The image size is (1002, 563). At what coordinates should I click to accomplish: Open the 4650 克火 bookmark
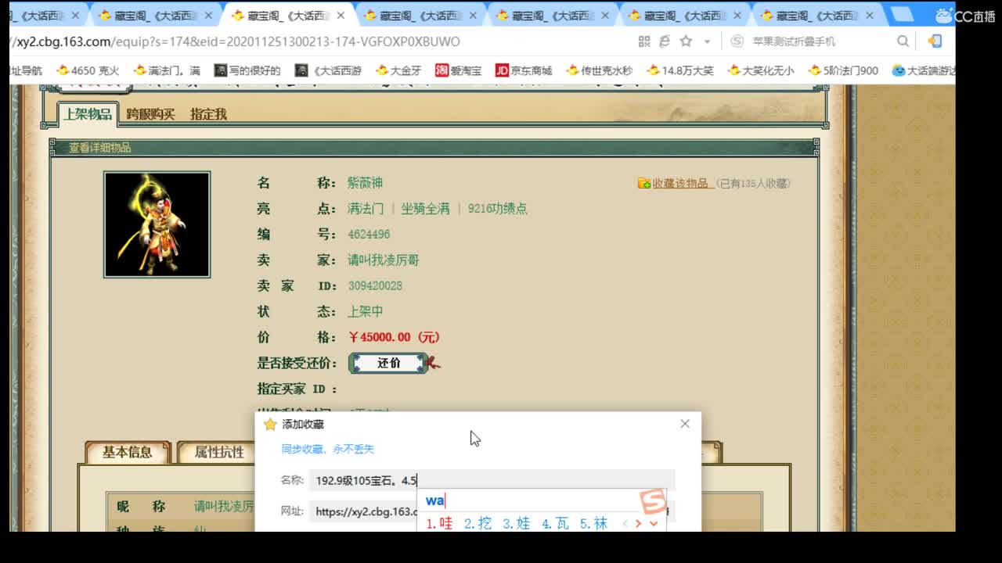point(88,70)
